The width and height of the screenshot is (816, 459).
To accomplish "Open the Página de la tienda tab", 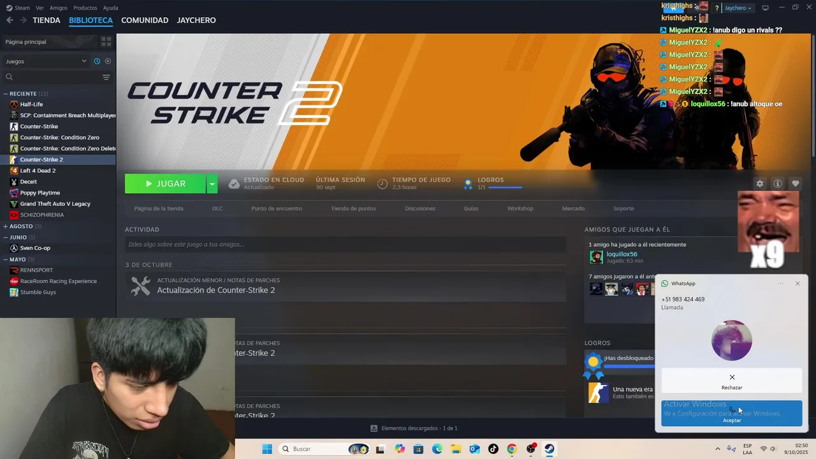I will [x=159, y=208].
